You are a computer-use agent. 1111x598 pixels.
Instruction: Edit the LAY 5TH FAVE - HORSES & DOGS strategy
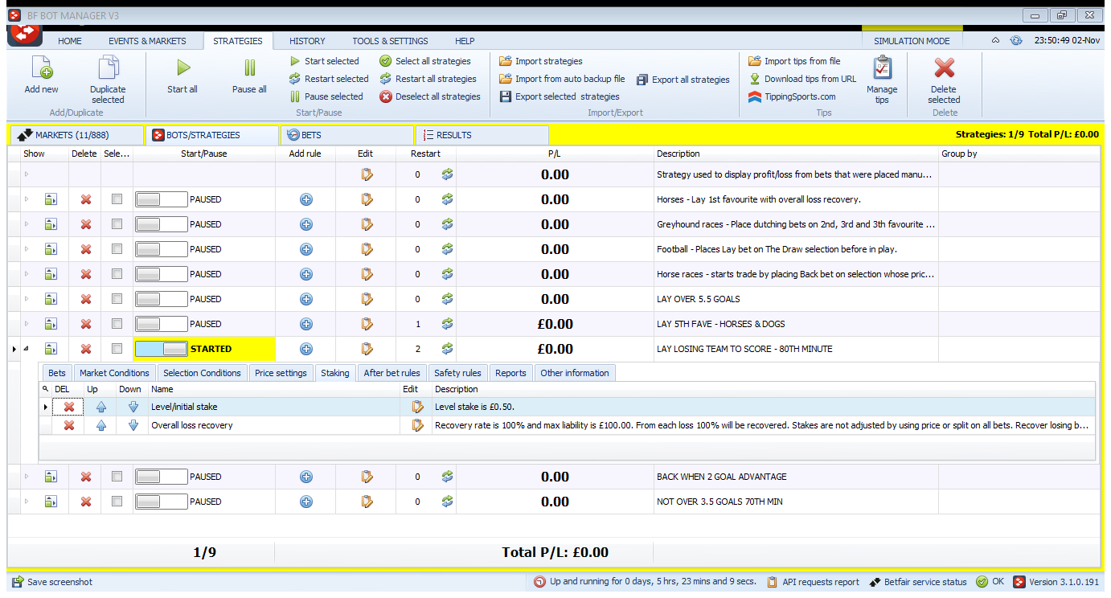click(x=367, y=324)
